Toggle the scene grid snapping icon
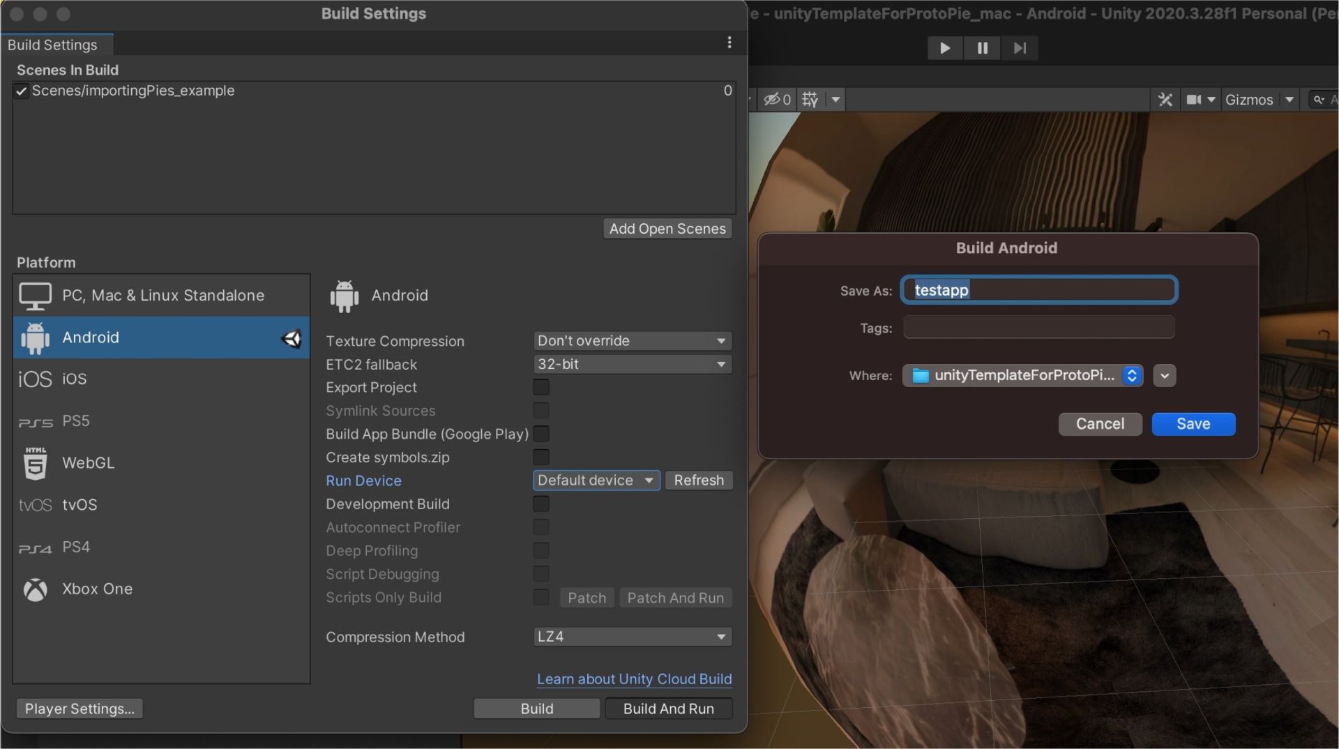Screen dimensions: 1339x749 click(x=810, y=100)
